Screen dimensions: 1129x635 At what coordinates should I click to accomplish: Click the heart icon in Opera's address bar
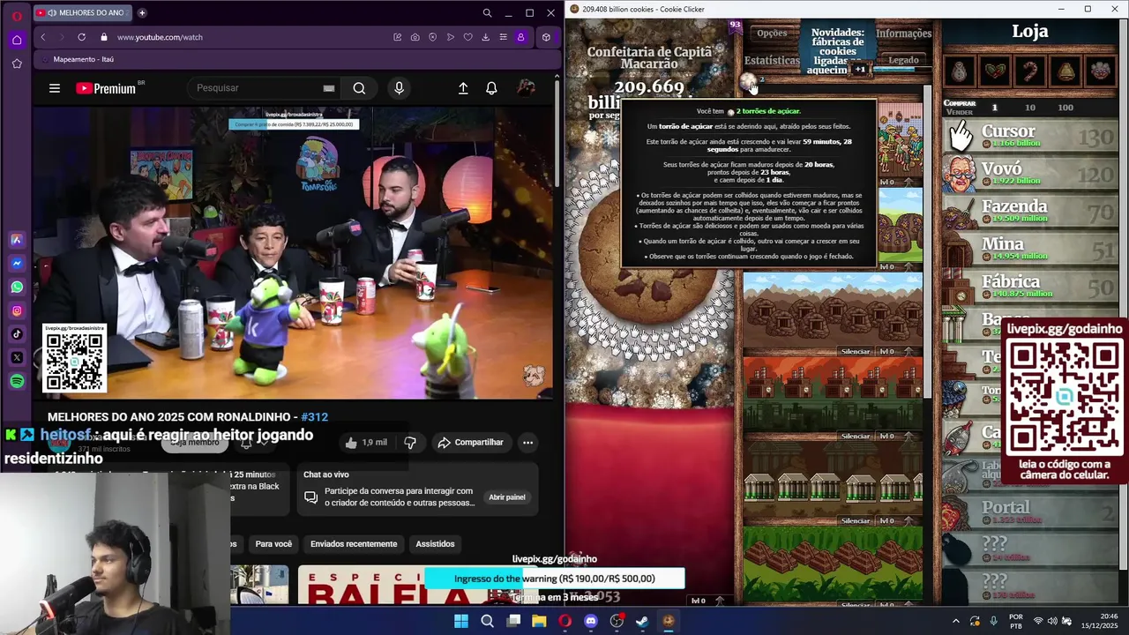[467, 37]
